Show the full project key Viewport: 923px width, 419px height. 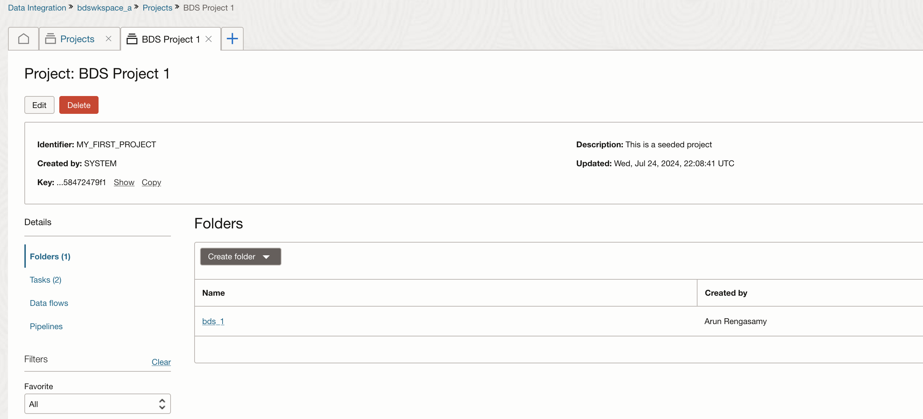pos(124,182)
